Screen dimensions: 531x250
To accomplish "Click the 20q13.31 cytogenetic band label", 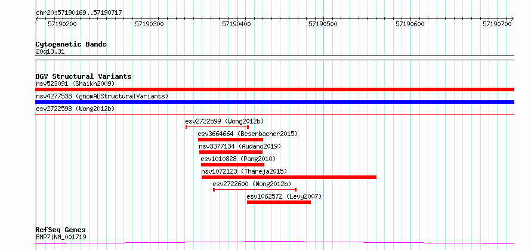I will (50, 52).
